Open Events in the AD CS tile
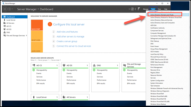 (x=39, y=73)
